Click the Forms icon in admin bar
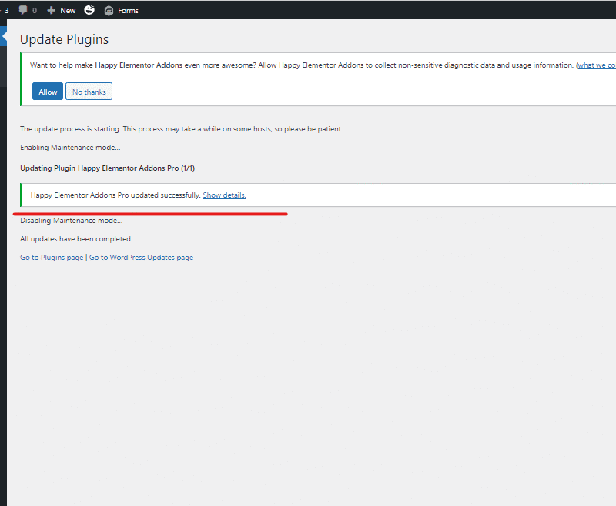The width and height of the screenshot is (616, 506). click(109, 11)
